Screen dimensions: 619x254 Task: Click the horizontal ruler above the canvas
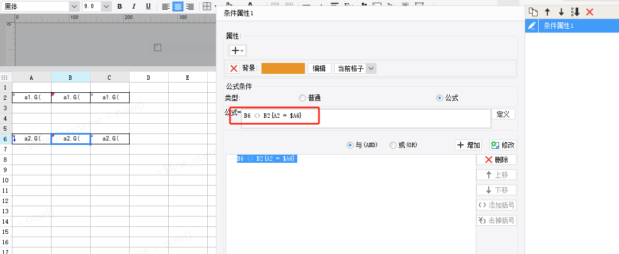click(114, 17)
